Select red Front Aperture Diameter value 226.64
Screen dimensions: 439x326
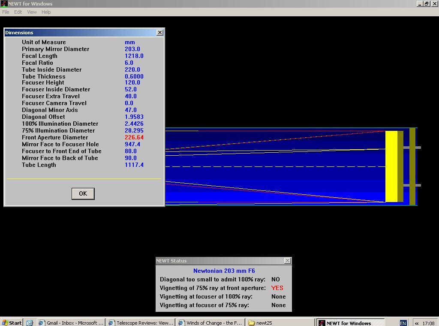(134, 137)
